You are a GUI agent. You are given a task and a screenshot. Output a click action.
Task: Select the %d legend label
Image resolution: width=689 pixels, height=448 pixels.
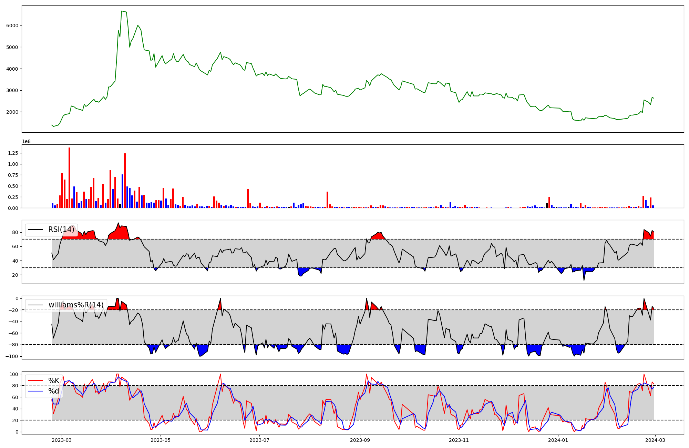click(x=53, y=391)
